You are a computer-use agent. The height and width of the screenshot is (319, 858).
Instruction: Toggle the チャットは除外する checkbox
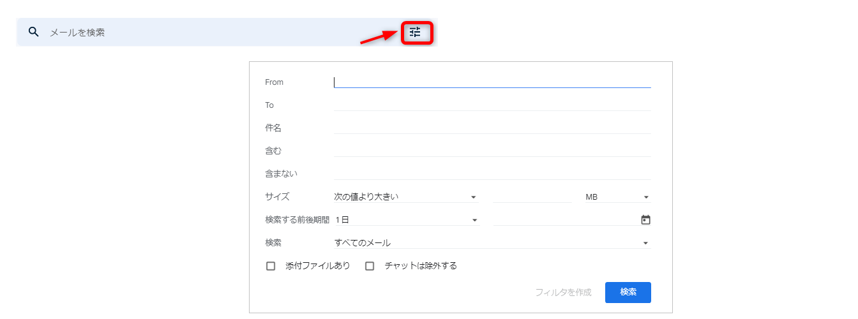point(370,266)
